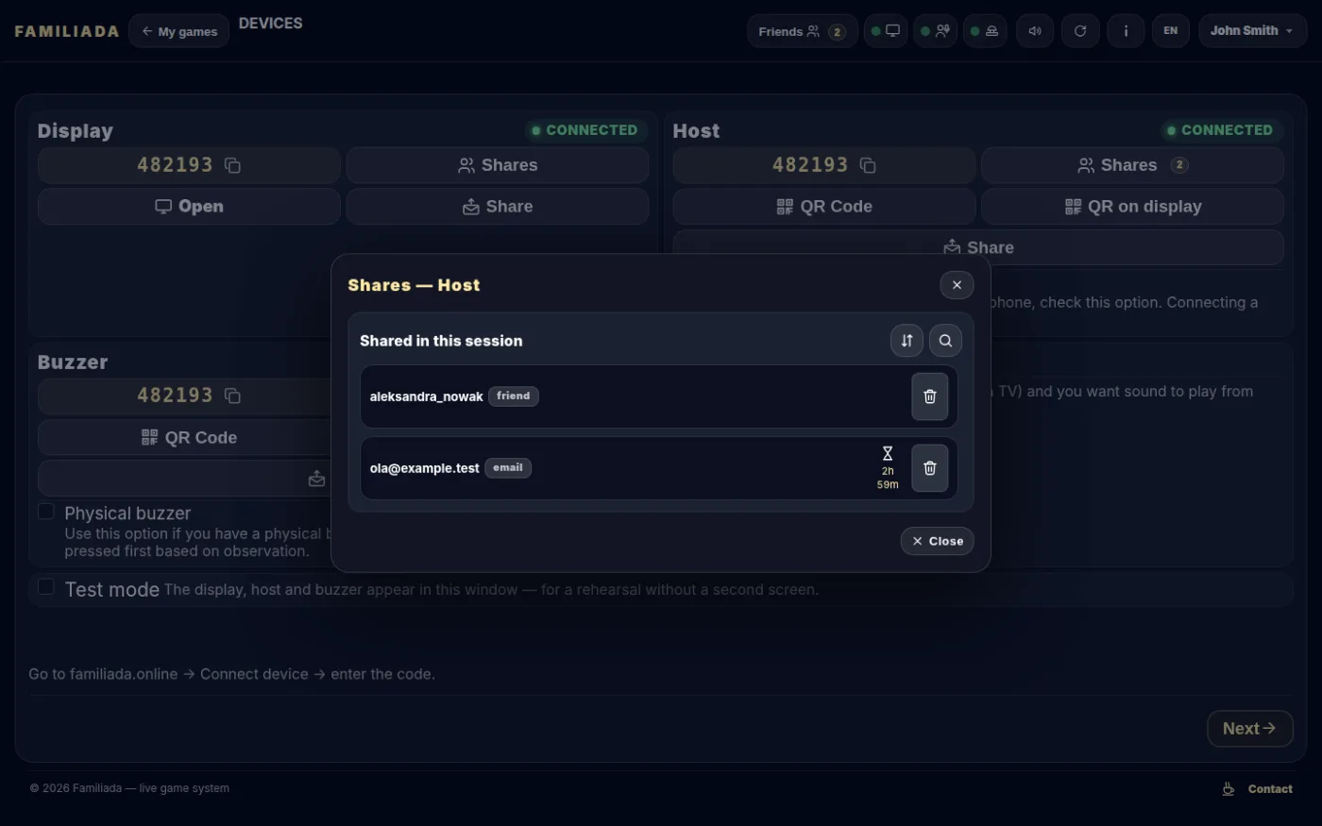Open search in the Shares dialog

point(945,341)
